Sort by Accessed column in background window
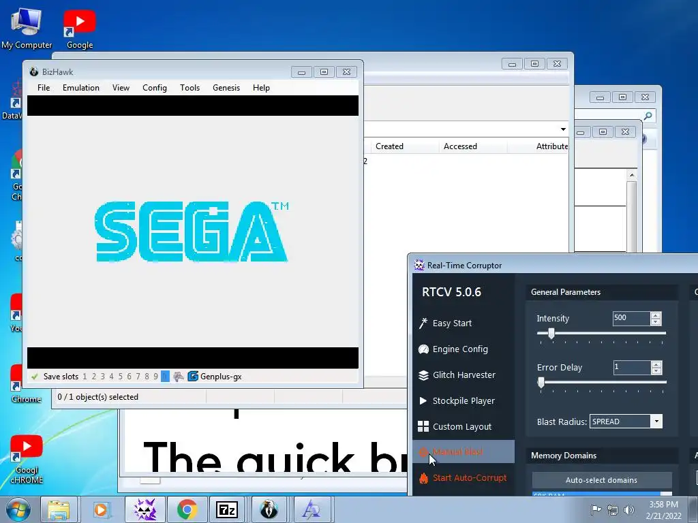 point(460,146)
